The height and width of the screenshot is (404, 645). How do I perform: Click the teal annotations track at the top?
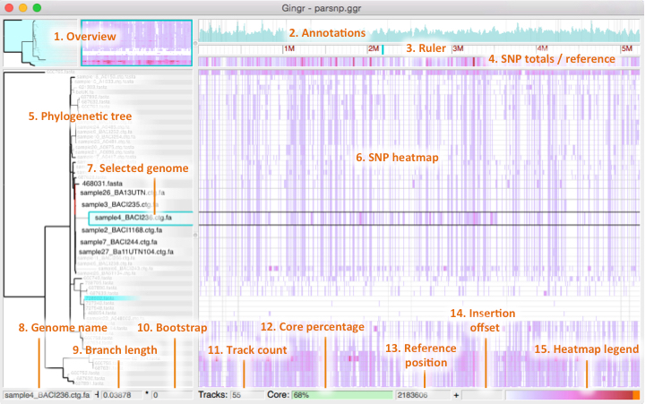click(x=419, y=33)
